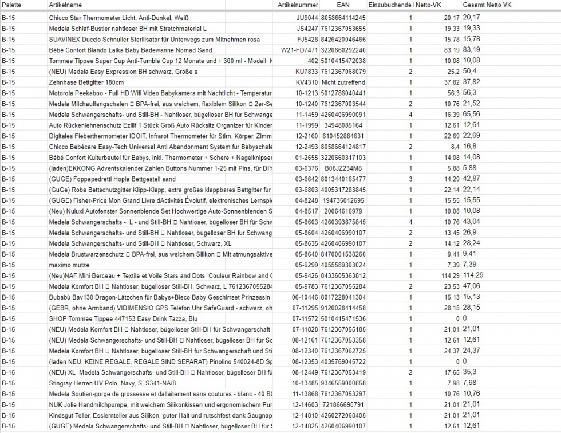Click the EAN cell B08JZ234M8

343,168
